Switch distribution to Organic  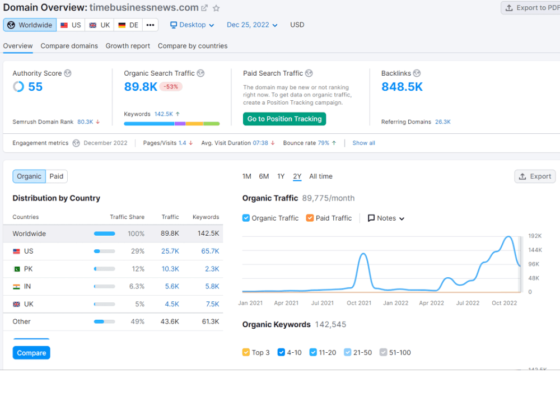pos(29,176)
